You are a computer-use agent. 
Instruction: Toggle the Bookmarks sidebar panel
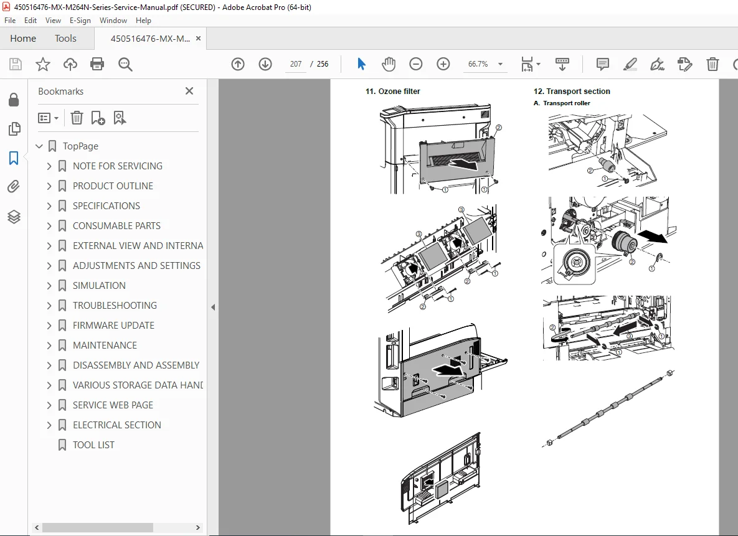click(14, 158)
